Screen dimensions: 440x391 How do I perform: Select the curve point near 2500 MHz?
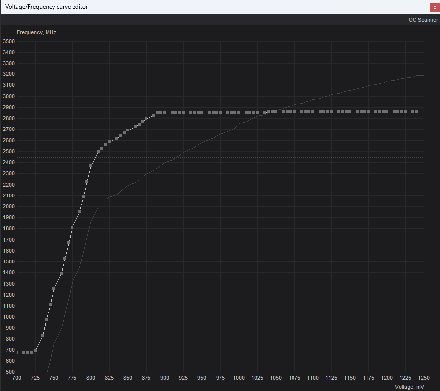pos(98,152)
